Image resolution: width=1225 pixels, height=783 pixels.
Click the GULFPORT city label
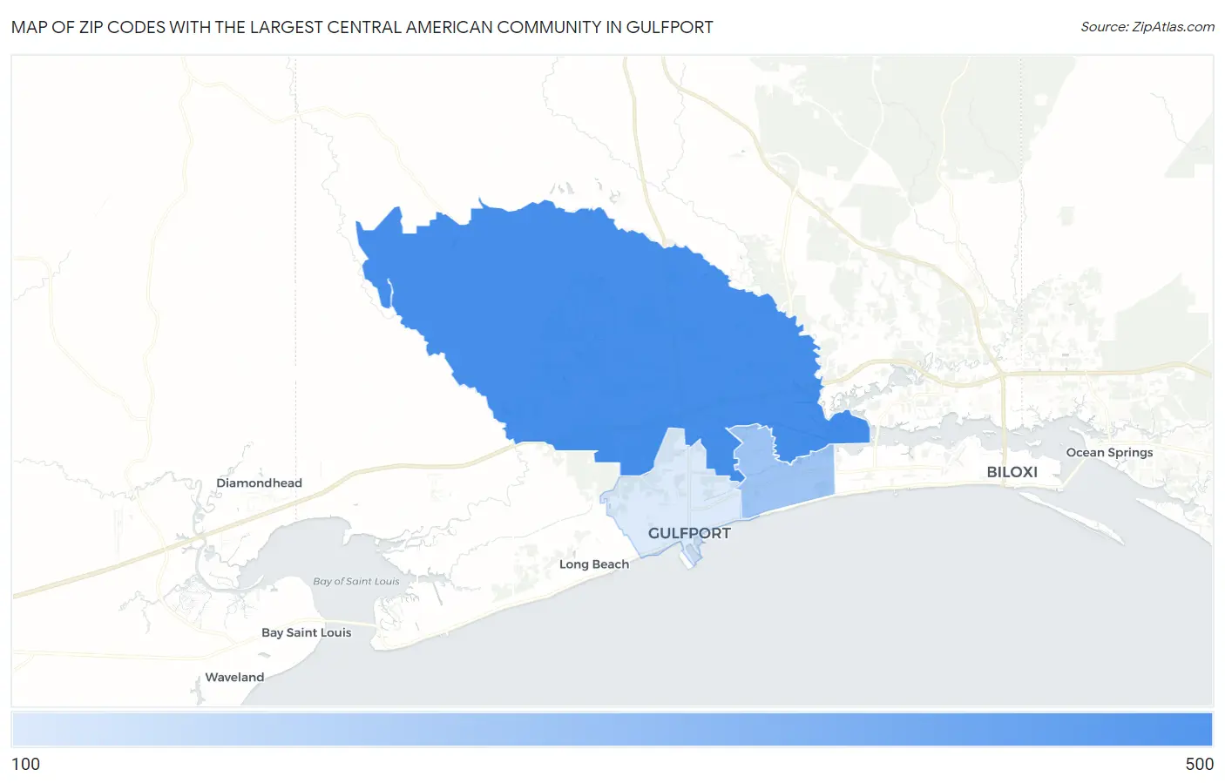[689, 533]
